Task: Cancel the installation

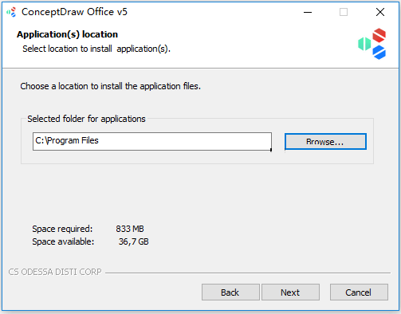Action: [x=359, y=292]
